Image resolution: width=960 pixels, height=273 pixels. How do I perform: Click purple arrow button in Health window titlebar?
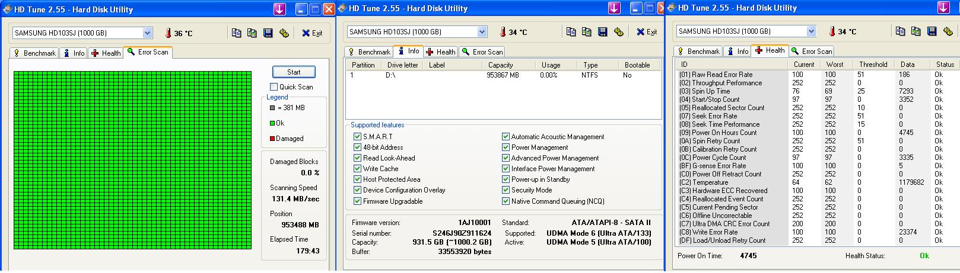(x=943, y=8)
